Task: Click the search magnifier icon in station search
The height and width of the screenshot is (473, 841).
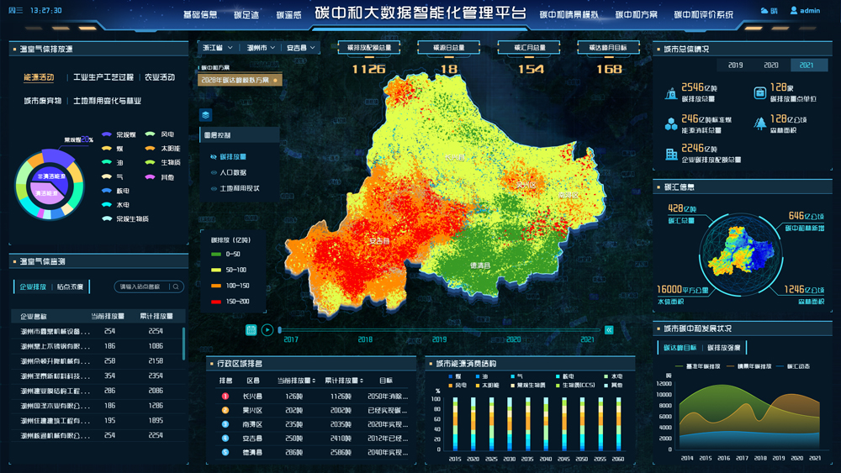Action: (x=176, y=286)
